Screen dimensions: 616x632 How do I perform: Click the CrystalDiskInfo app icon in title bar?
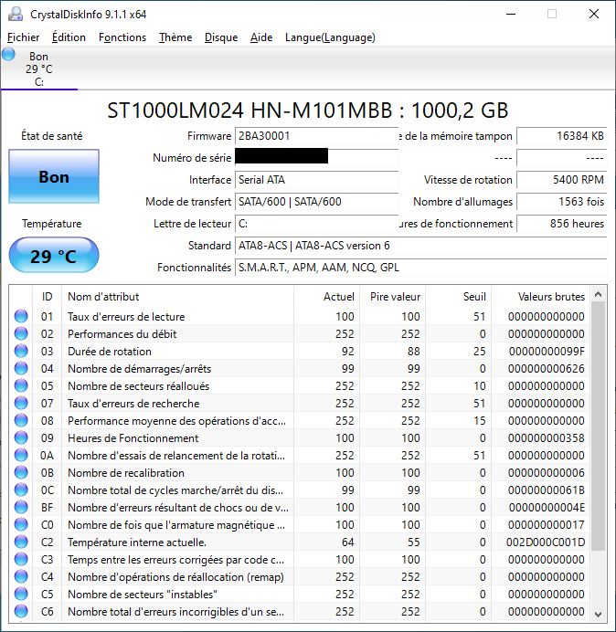[16, 14]
